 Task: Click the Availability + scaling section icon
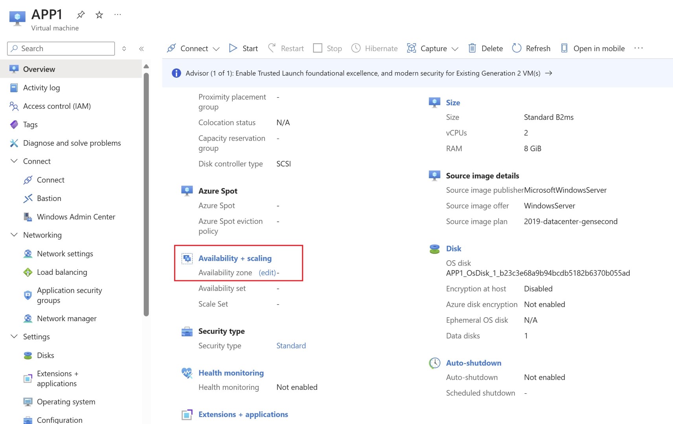(187, 258)
